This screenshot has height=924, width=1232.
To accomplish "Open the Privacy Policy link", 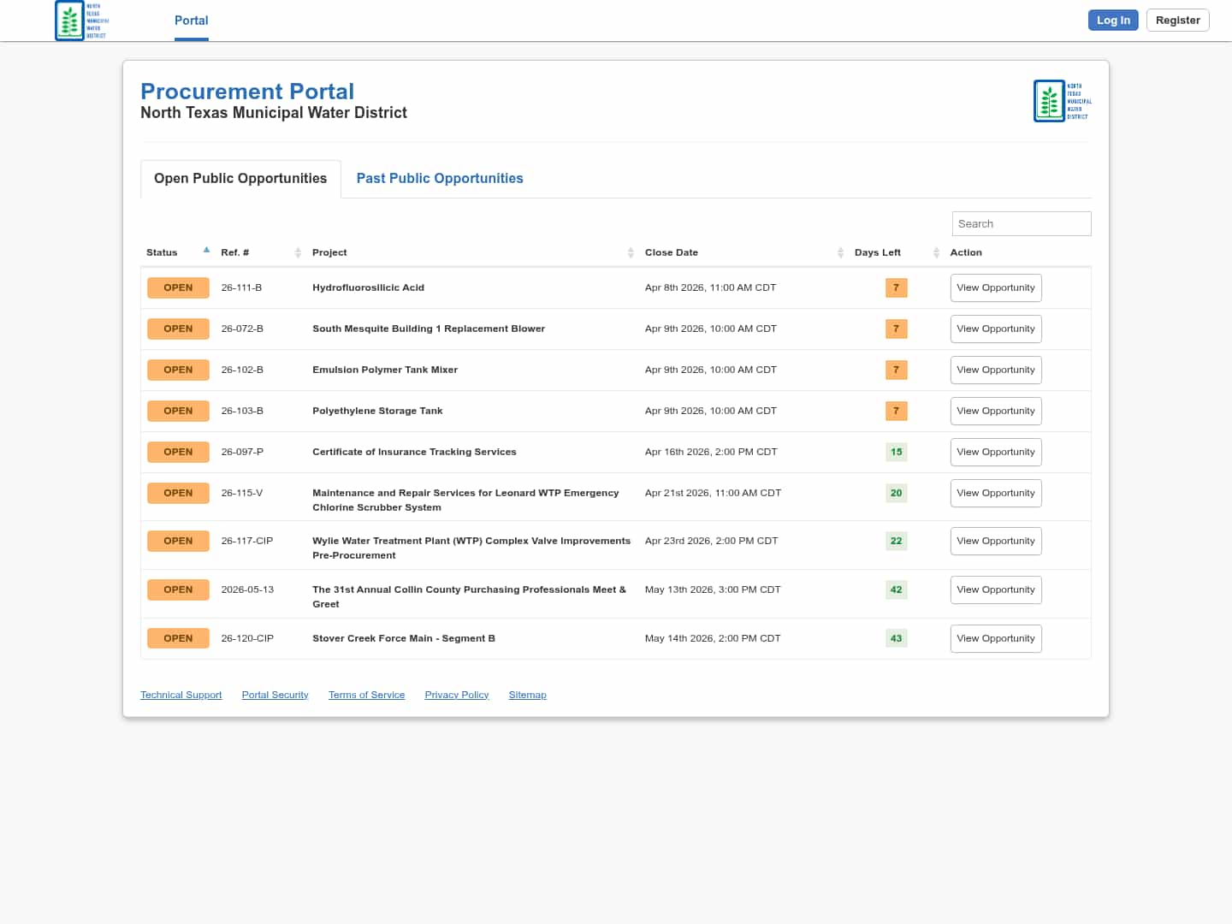I will 456,695.
